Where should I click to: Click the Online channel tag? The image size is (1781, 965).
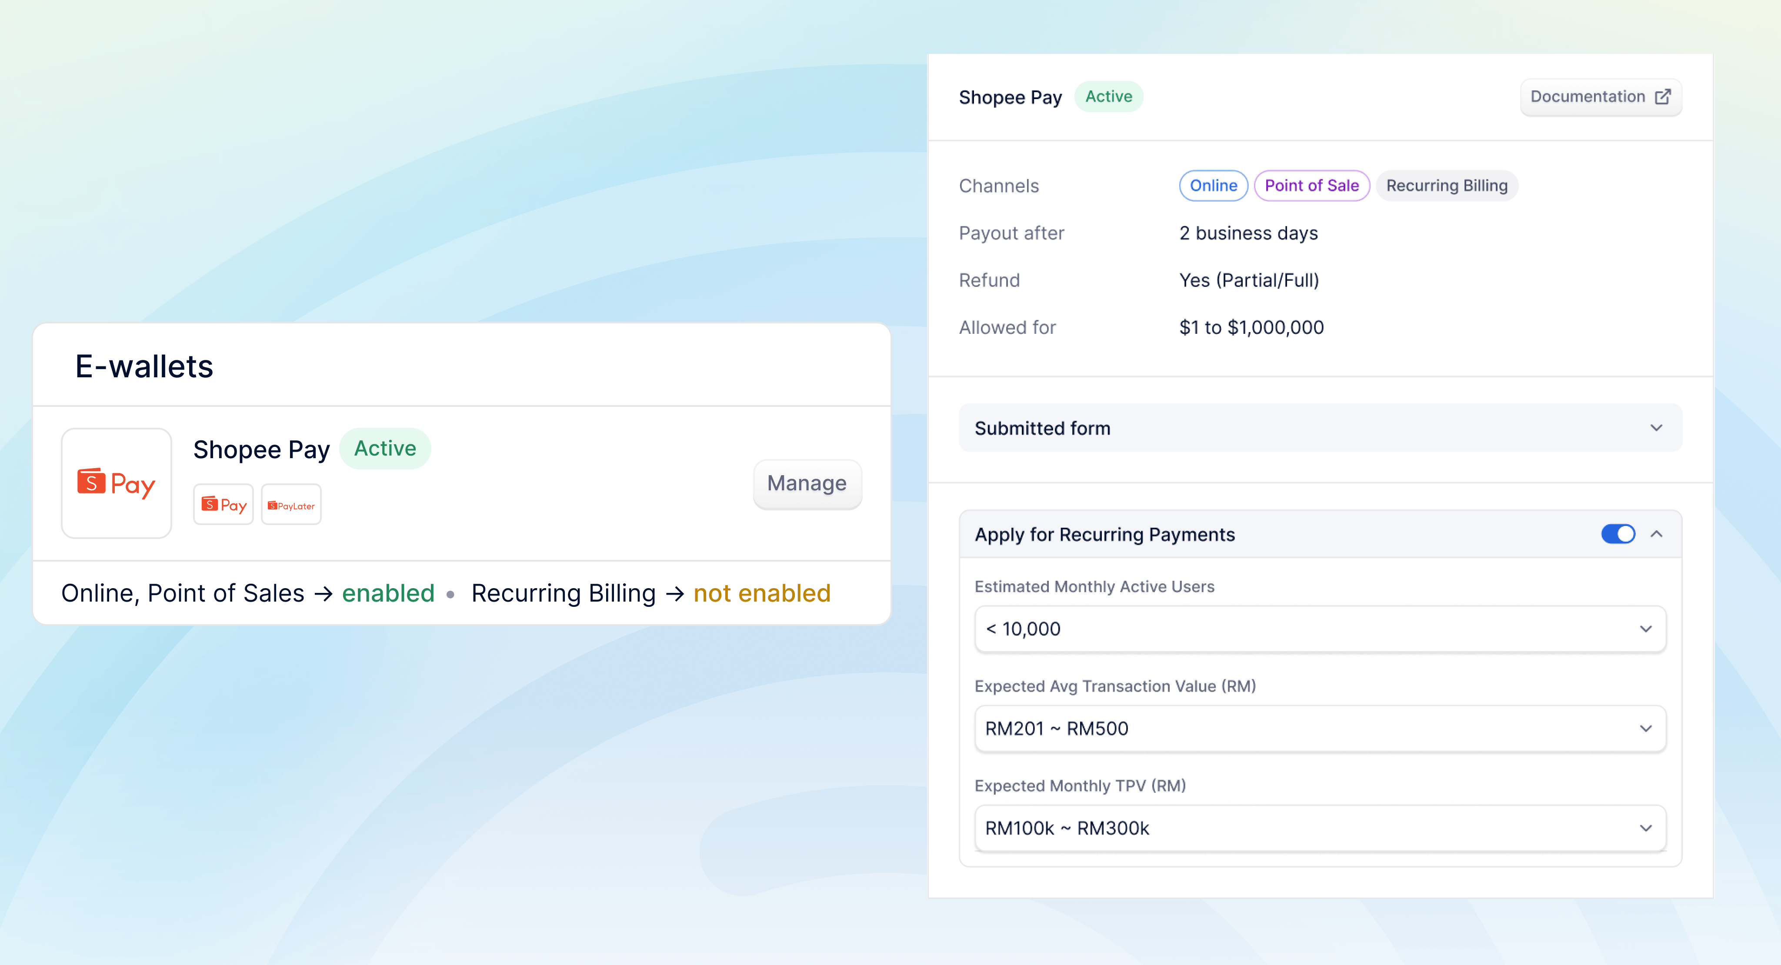[1214, 186]
